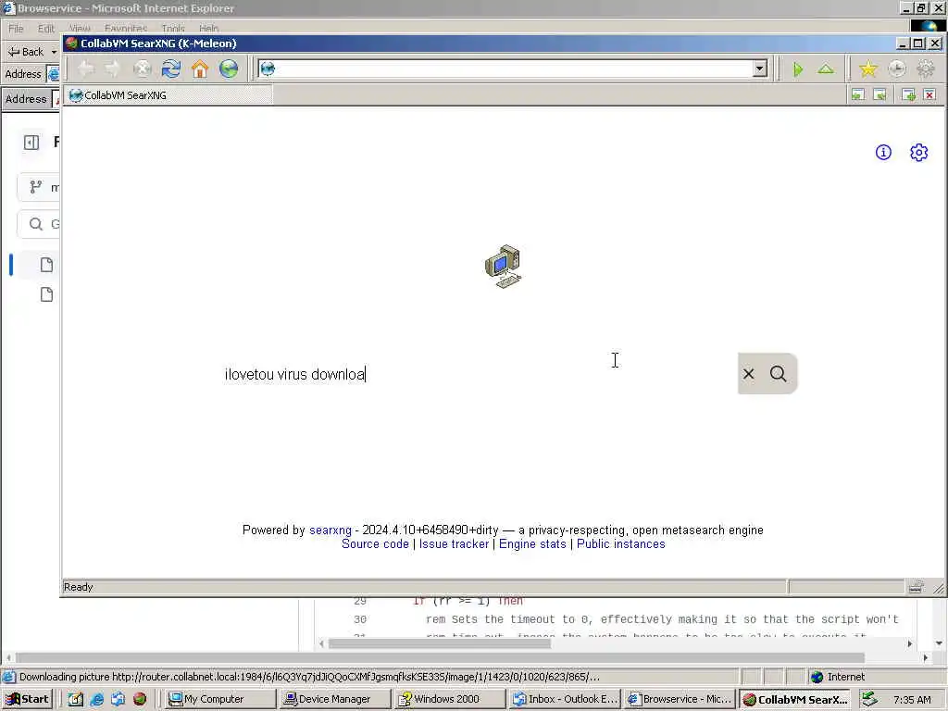Open Help menu in Internet Explorer

tap(208, 29)
